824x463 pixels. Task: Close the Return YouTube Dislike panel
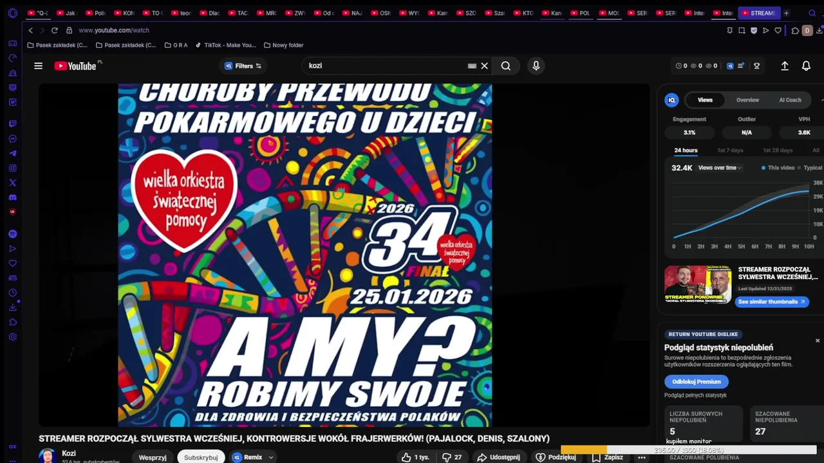click(x=818, y=340)
